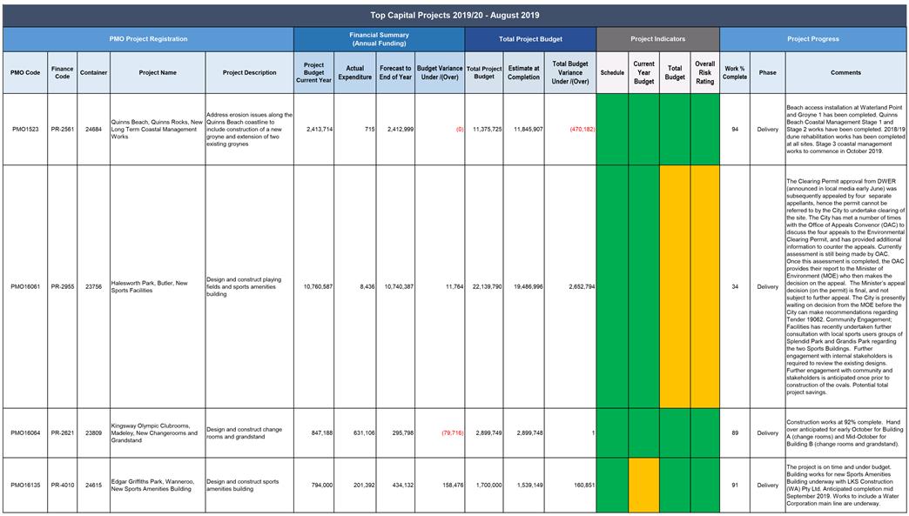
Task: Click the comments text for Edgar Griffiths Park
Action: click(x=845, y=486)
